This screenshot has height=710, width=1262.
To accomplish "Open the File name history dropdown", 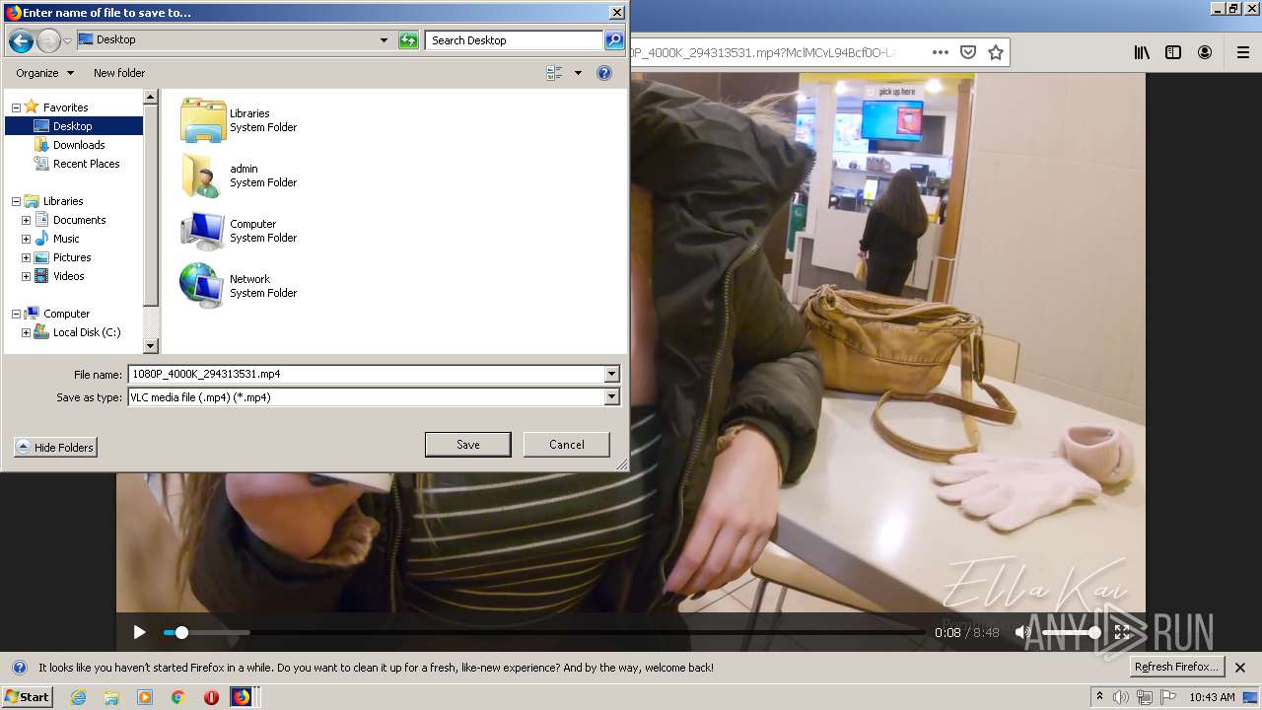I will pos(611,374).
